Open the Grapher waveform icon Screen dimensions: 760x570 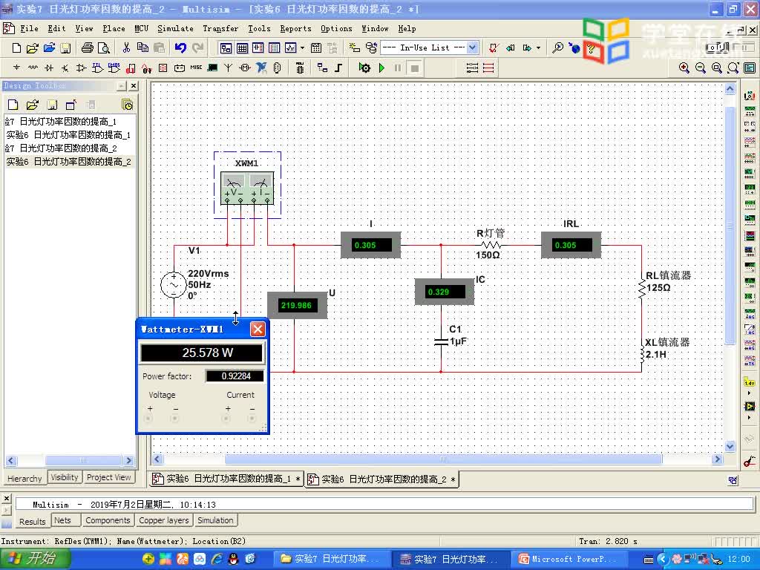(290, 47)
